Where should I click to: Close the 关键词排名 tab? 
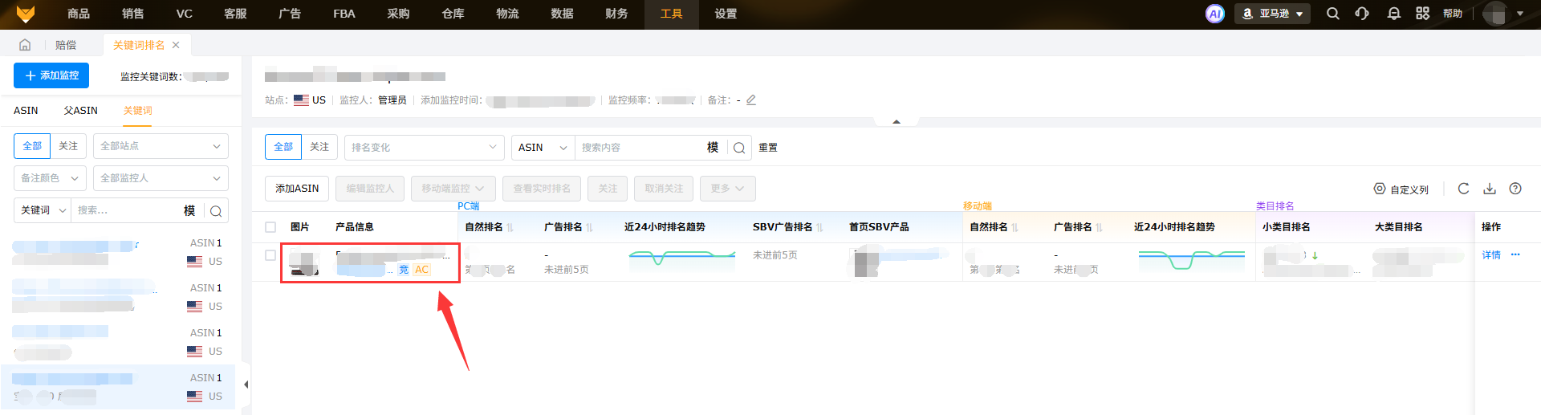click(176, 45)
